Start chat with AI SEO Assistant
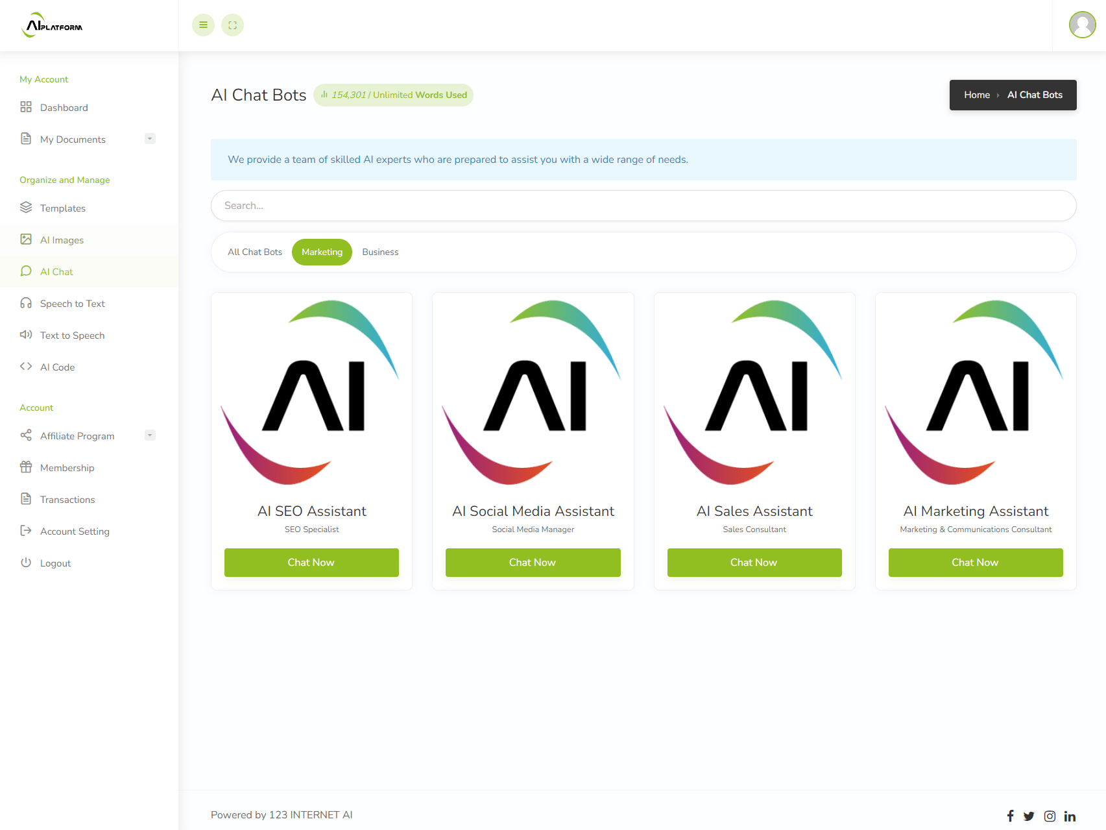1106x830 pixels. coord(311,562)
